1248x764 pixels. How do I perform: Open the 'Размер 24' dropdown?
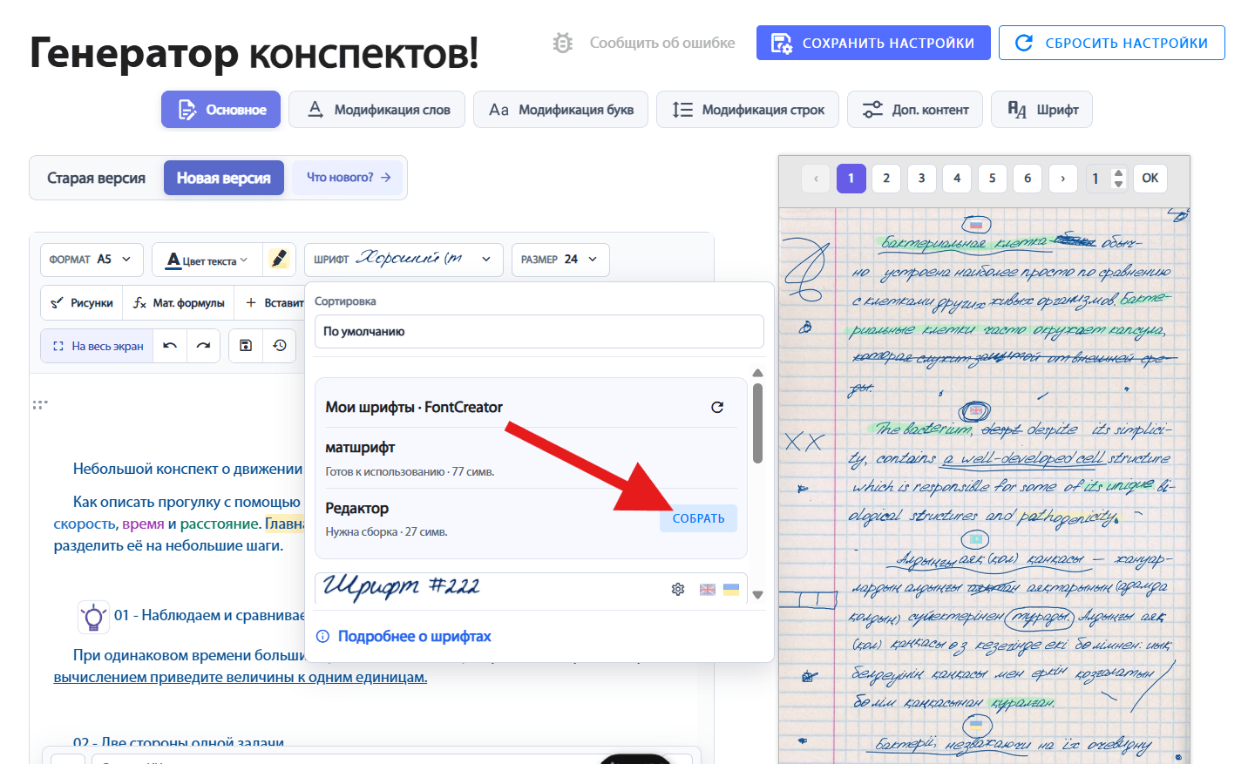[560, 260]
